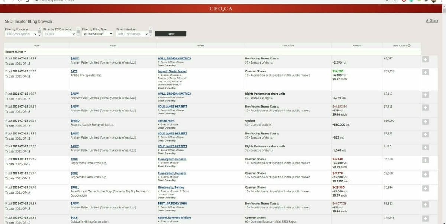Click the Transaction column header
Viewport: 446px width, 224px height.
coord(288,46)
